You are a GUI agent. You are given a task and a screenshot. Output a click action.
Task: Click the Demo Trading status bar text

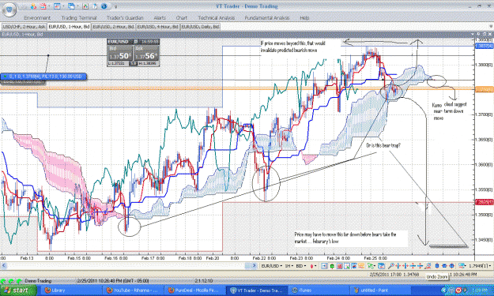38,280
